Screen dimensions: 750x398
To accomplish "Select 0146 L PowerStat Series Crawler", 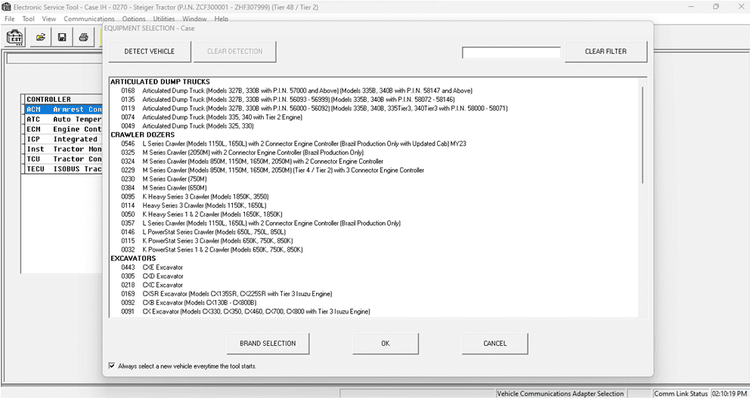I will [x=203, y=232].
